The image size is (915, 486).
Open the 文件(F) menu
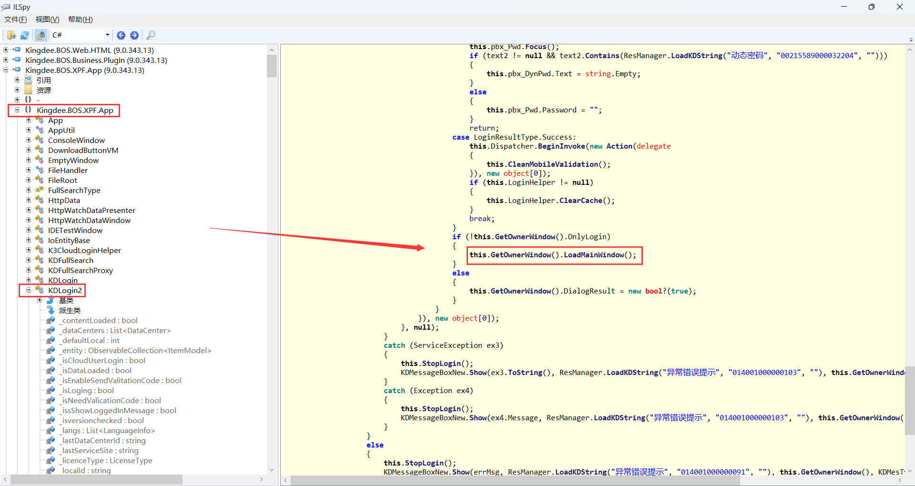[x=16, y=20]
